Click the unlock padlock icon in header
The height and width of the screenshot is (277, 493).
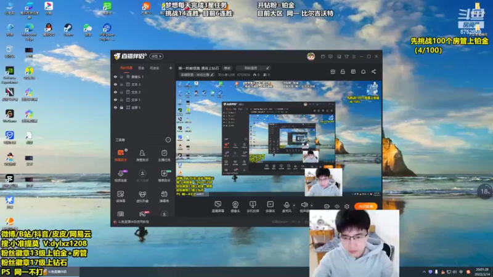[x=343, y=71]
